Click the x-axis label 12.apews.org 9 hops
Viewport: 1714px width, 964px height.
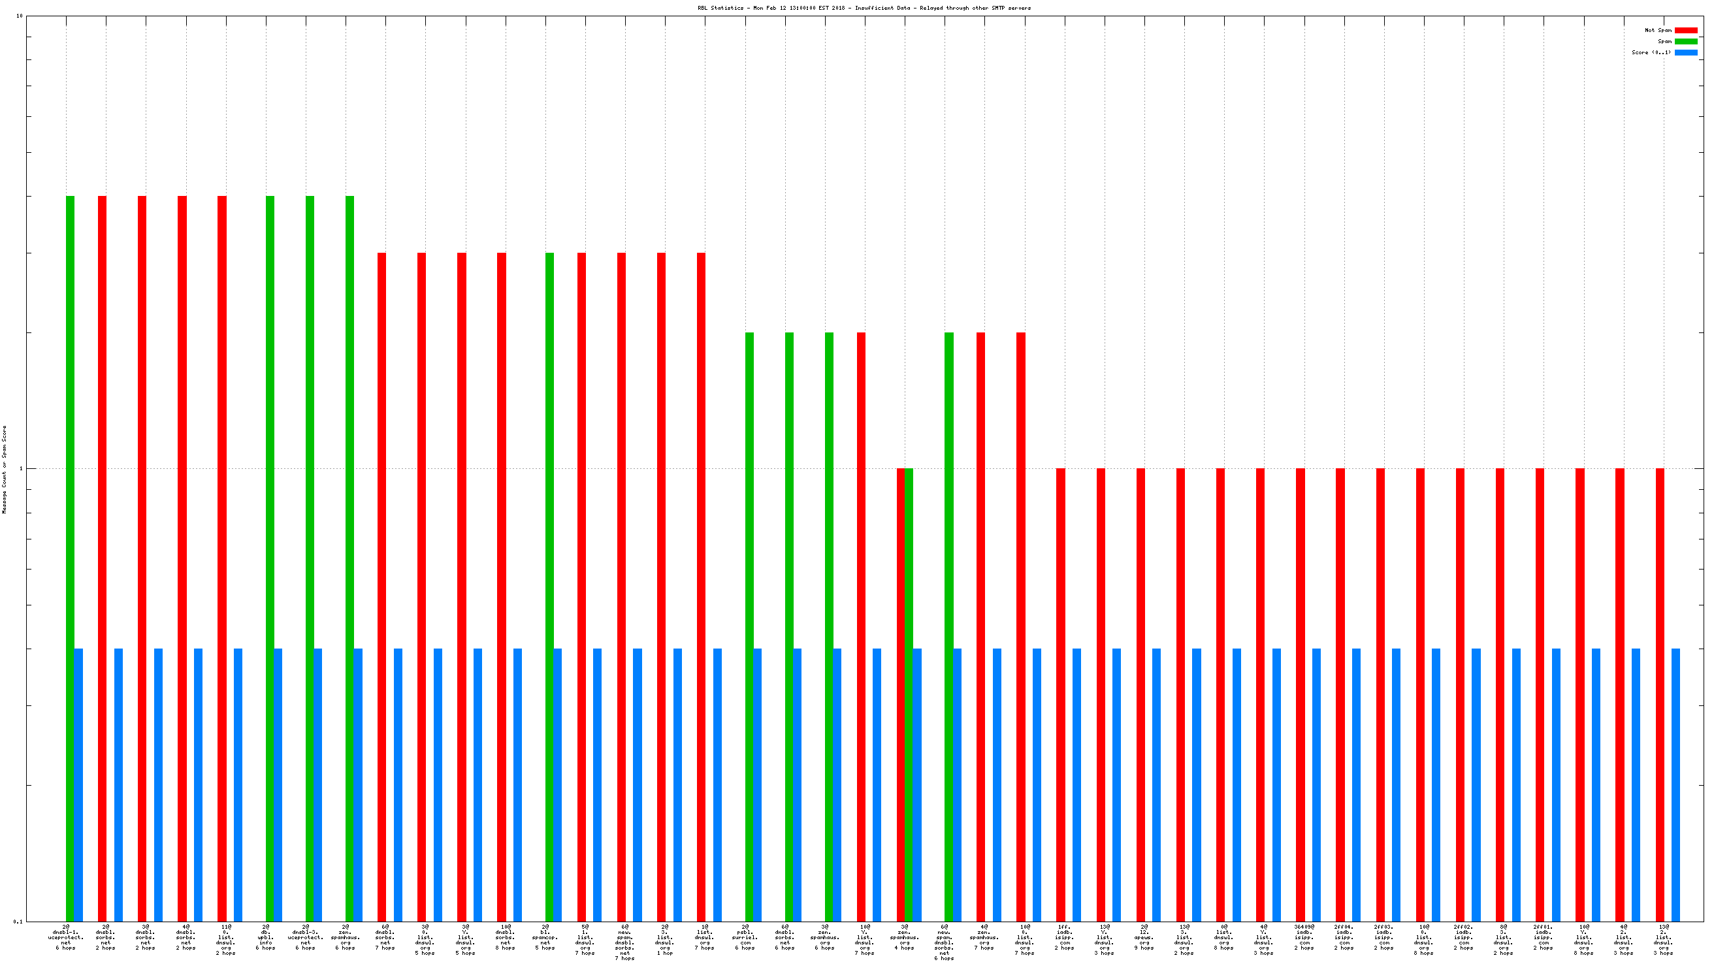1144,937
